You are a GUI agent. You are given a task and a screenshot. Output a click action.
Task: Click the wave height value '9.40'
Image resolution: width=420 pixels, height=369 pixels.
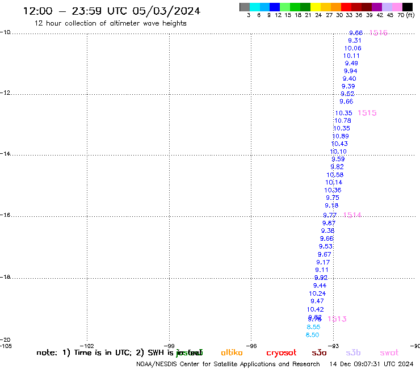tap(349, 78)
